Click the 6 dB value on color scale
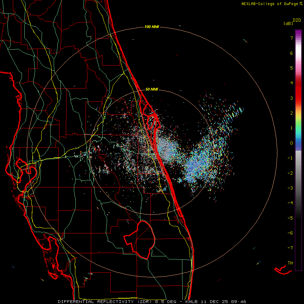Viewport: 304px width, 304px height. pyautogui.click(x=292, y=53)
